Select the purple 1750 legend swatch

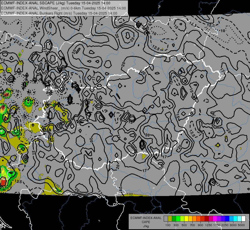(x=219, y=218)
